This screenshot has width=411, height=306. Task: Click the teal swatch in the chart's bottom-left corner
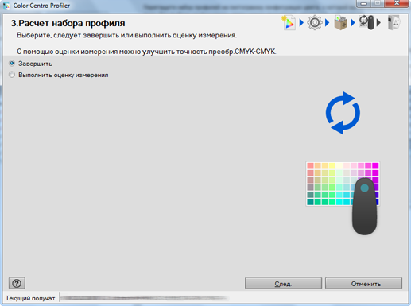click(310, 202)
